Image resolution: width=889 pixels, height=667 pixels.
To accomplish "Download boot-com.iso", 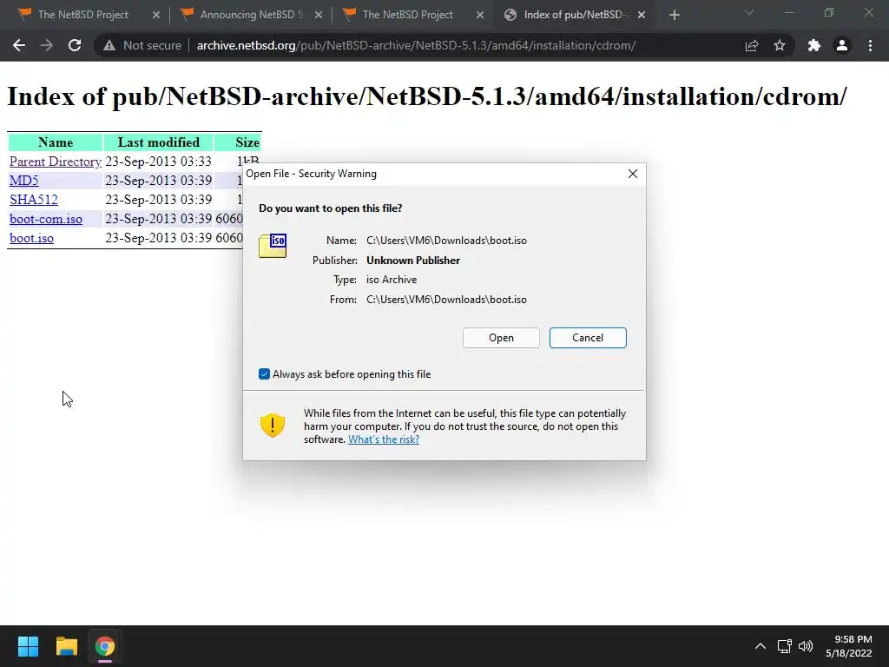I will 46,219.
